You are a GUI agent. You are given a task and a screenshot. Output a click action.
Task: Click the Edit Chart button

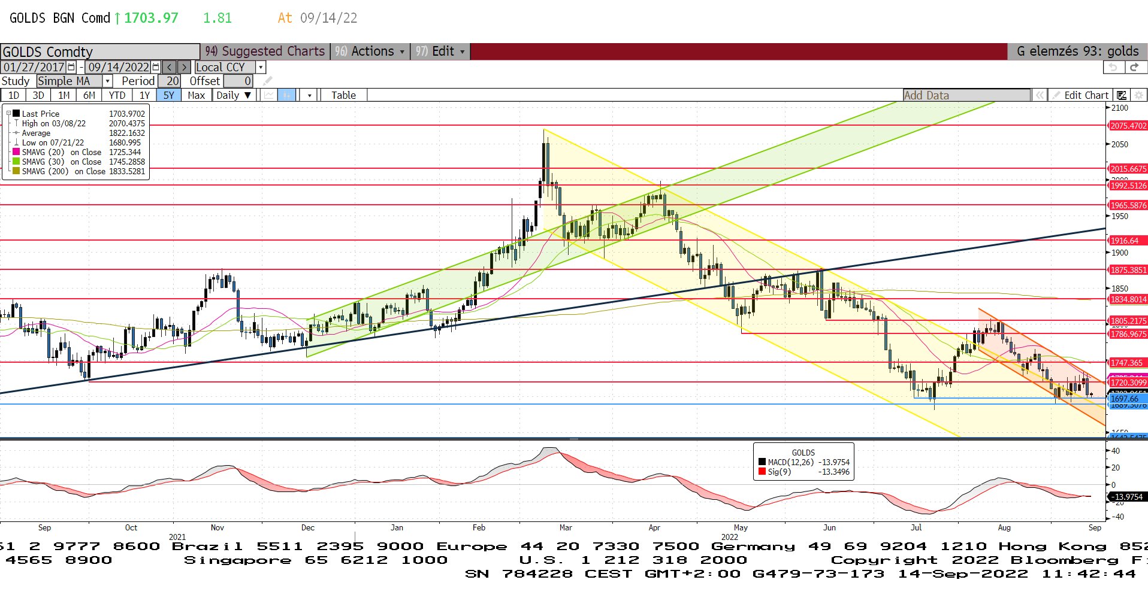click(1080, 95)
